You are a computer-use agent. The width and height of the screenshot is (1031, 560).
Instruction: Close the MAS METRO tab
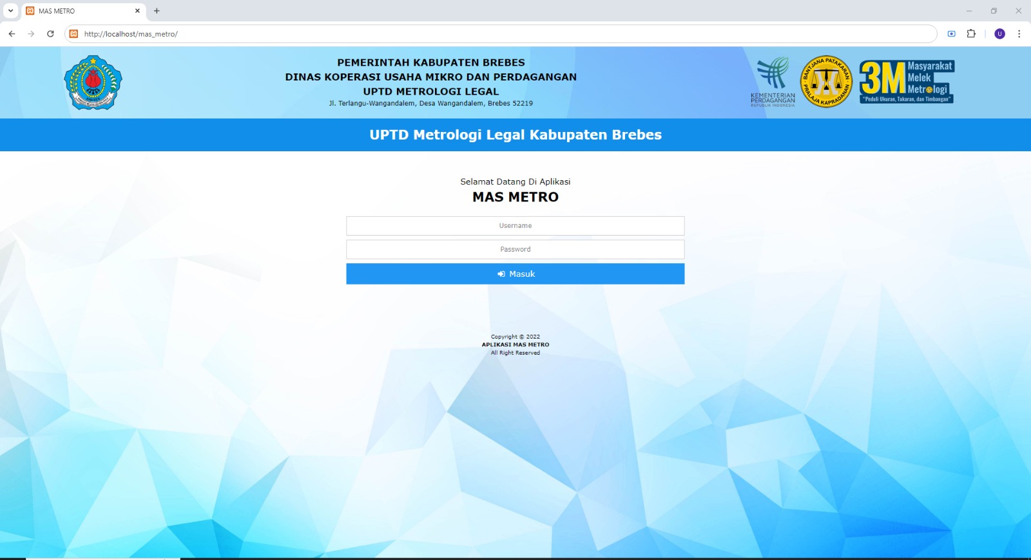coord(137,11)
